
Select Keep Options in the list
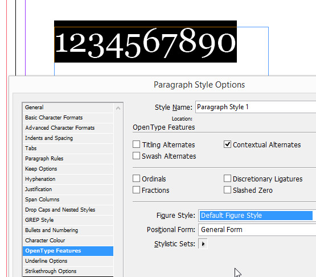point(68,169)
